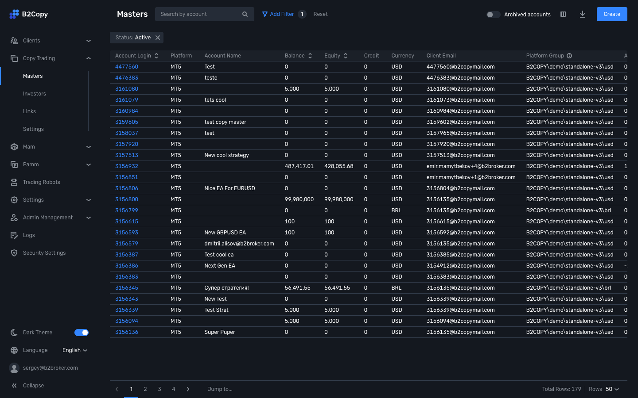Click the Language globe icon
This screenshot has height=398, width=638.
14,350
